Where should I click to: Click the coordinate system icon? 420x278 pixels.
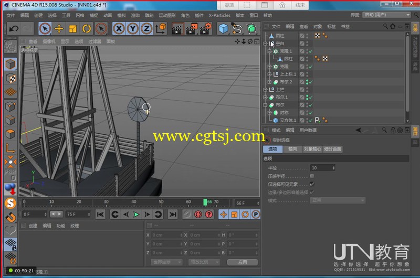coord(161,28)
